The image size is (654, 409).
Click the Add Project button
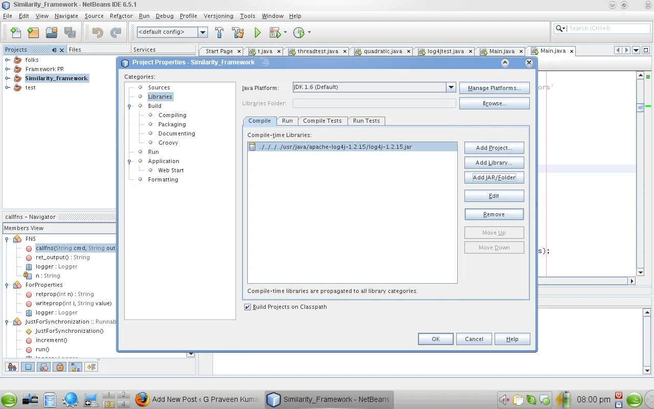click(x=494, y=148)
